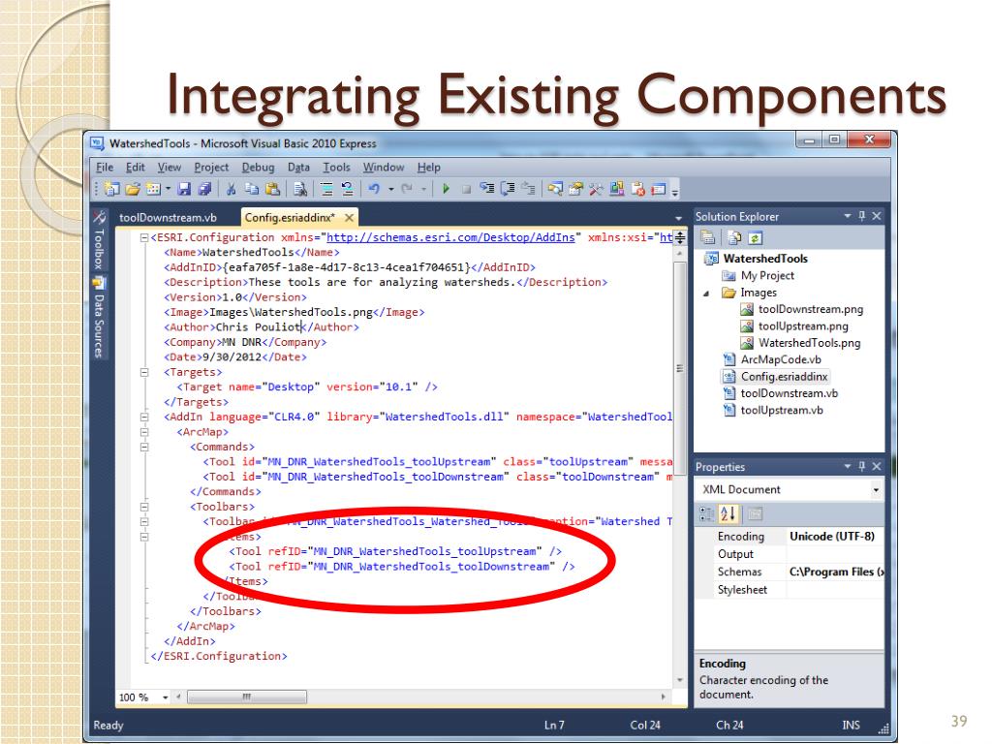Click the Error List toolbar icon
992x744 pixels.
637,189
